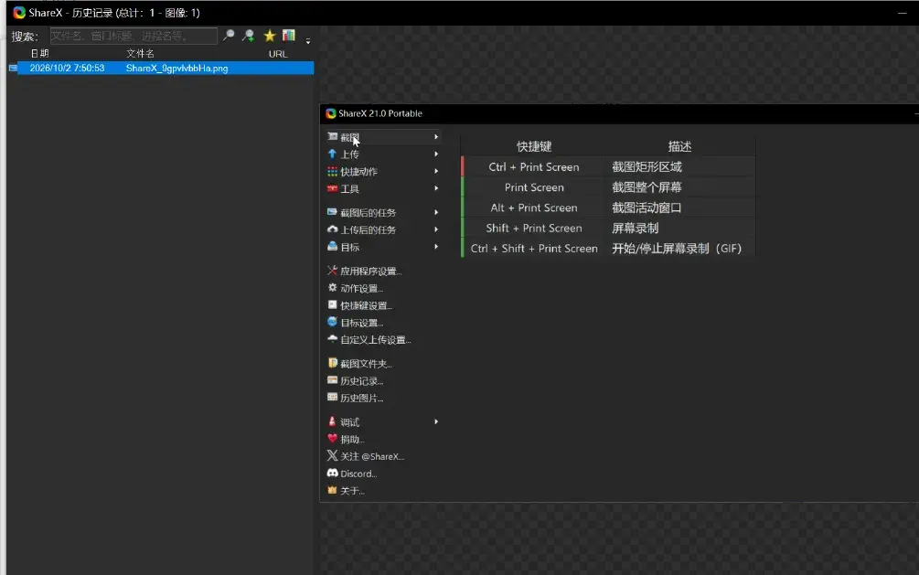Click the history search input field
The width and height of the screenshot is (919, 575).
tap(134, 36)
